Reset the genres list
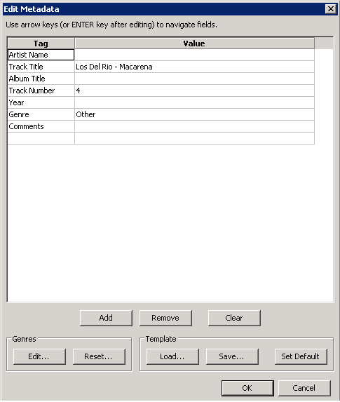The height and width of the screenshot is (402, 340). 99,356
